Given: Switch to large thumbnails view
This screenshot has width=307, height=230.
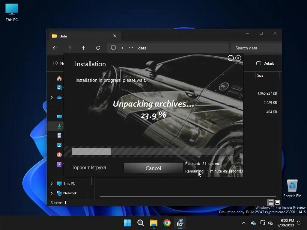Looking at the screenshot, I should [277, 202].
